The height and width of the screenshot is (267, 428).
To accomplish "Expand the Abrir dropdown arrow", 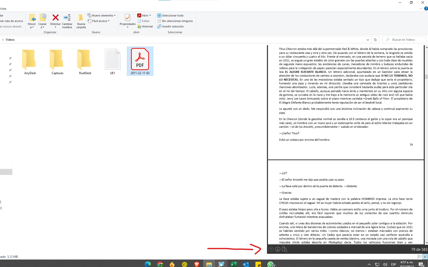I will [x=150, y=15].
